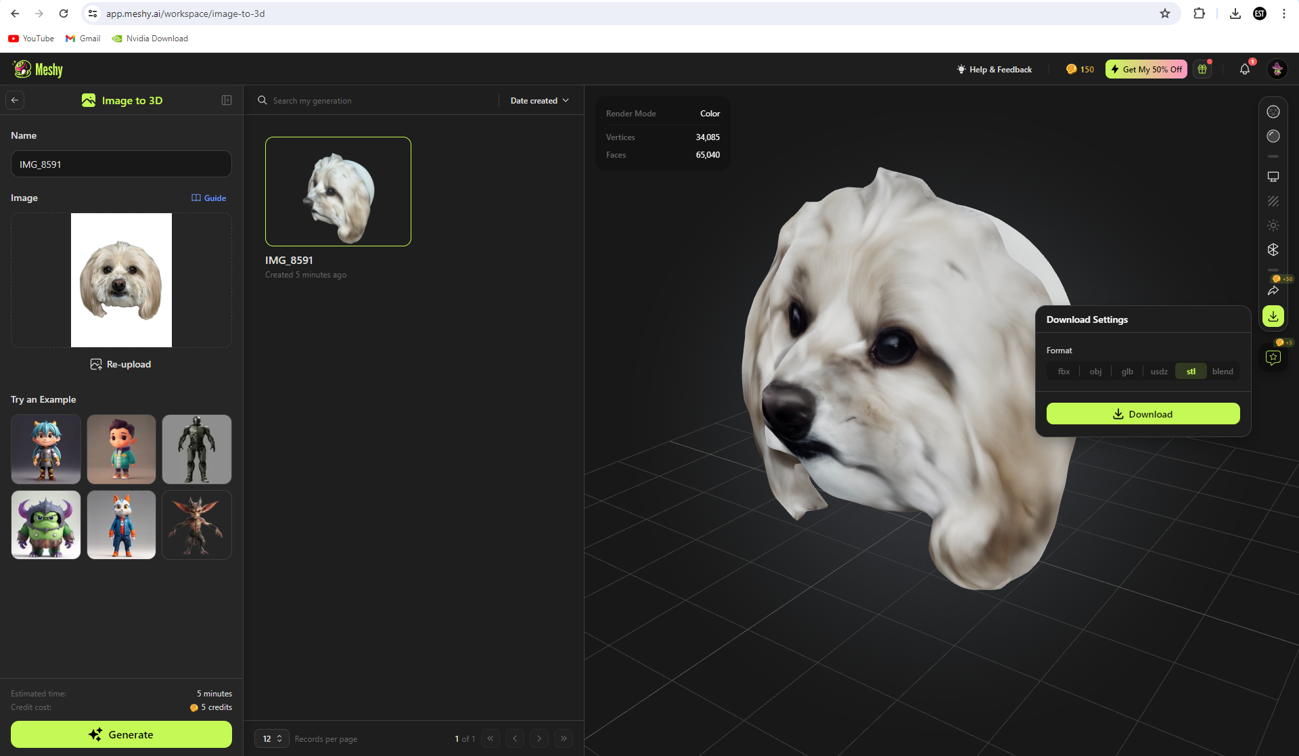Click Re-upload image button
The width and height of the screenshot is (1299, 756).
click(121, 364)
